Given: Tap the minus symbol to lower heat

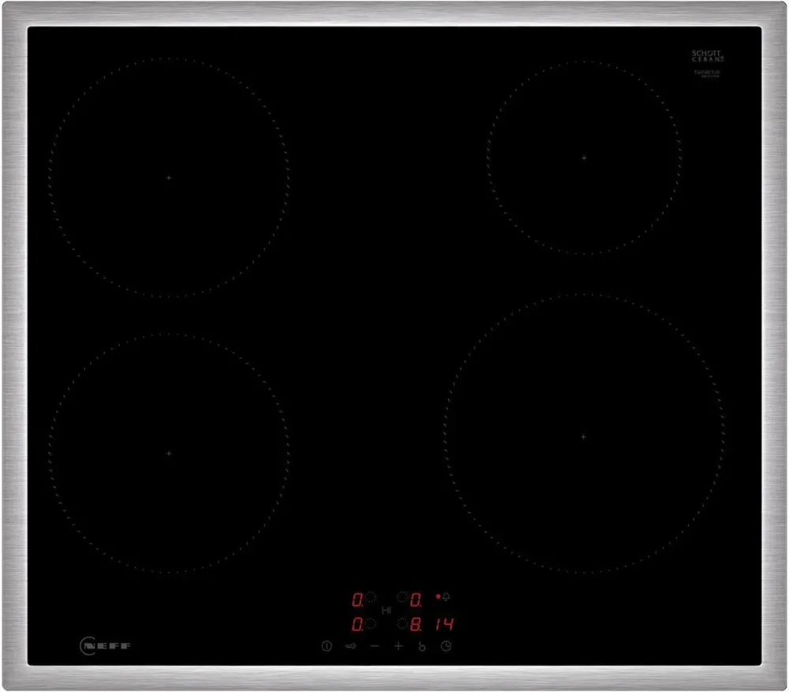Looking at the screenshot, I should (x=374, y=646).
